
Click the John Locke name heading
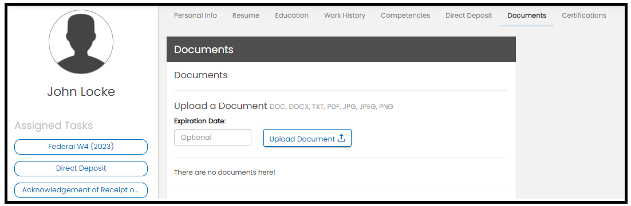tap(81, 92)
